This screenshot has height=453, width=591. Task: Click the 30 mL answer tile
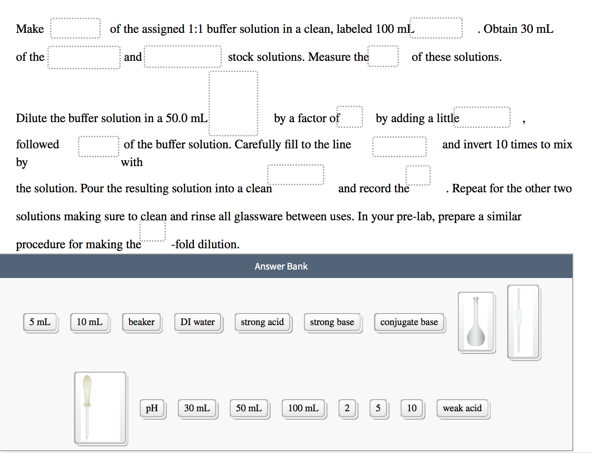pos(197,408)
